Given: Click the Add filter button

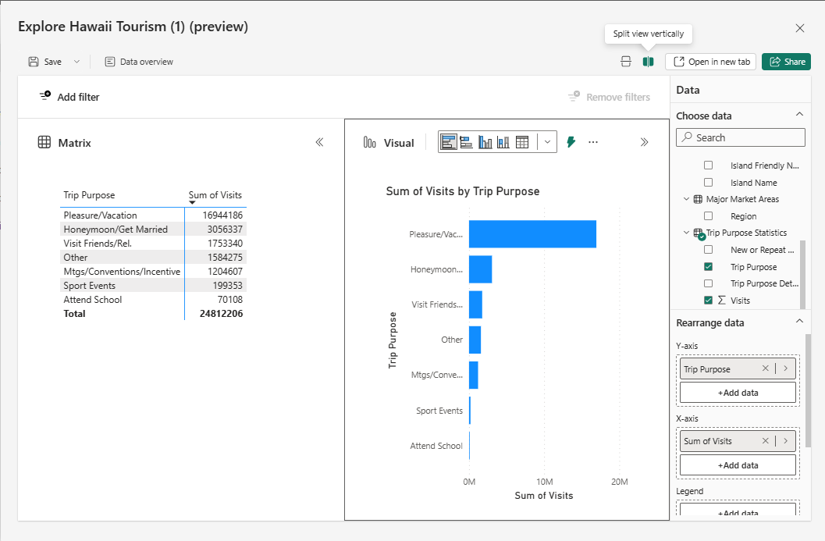Looking at the screenshot, I should [x=69, y=97].
